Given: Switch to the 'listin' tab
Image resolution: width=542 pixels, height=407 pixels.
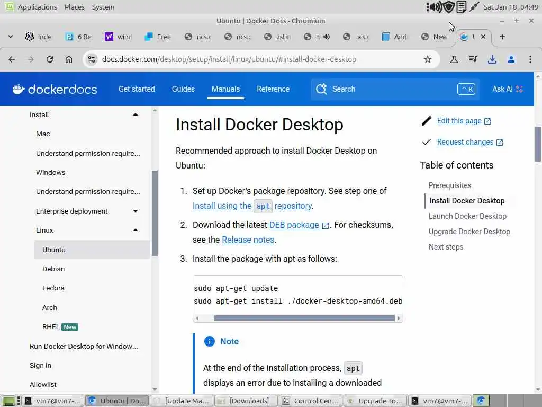Looking at the screenshot, I should coord(277,37).
